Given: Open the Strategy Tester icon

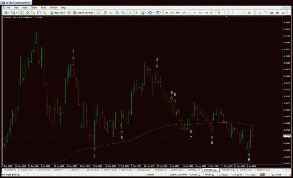Looking at the screenshot, I should click(45, 13).
